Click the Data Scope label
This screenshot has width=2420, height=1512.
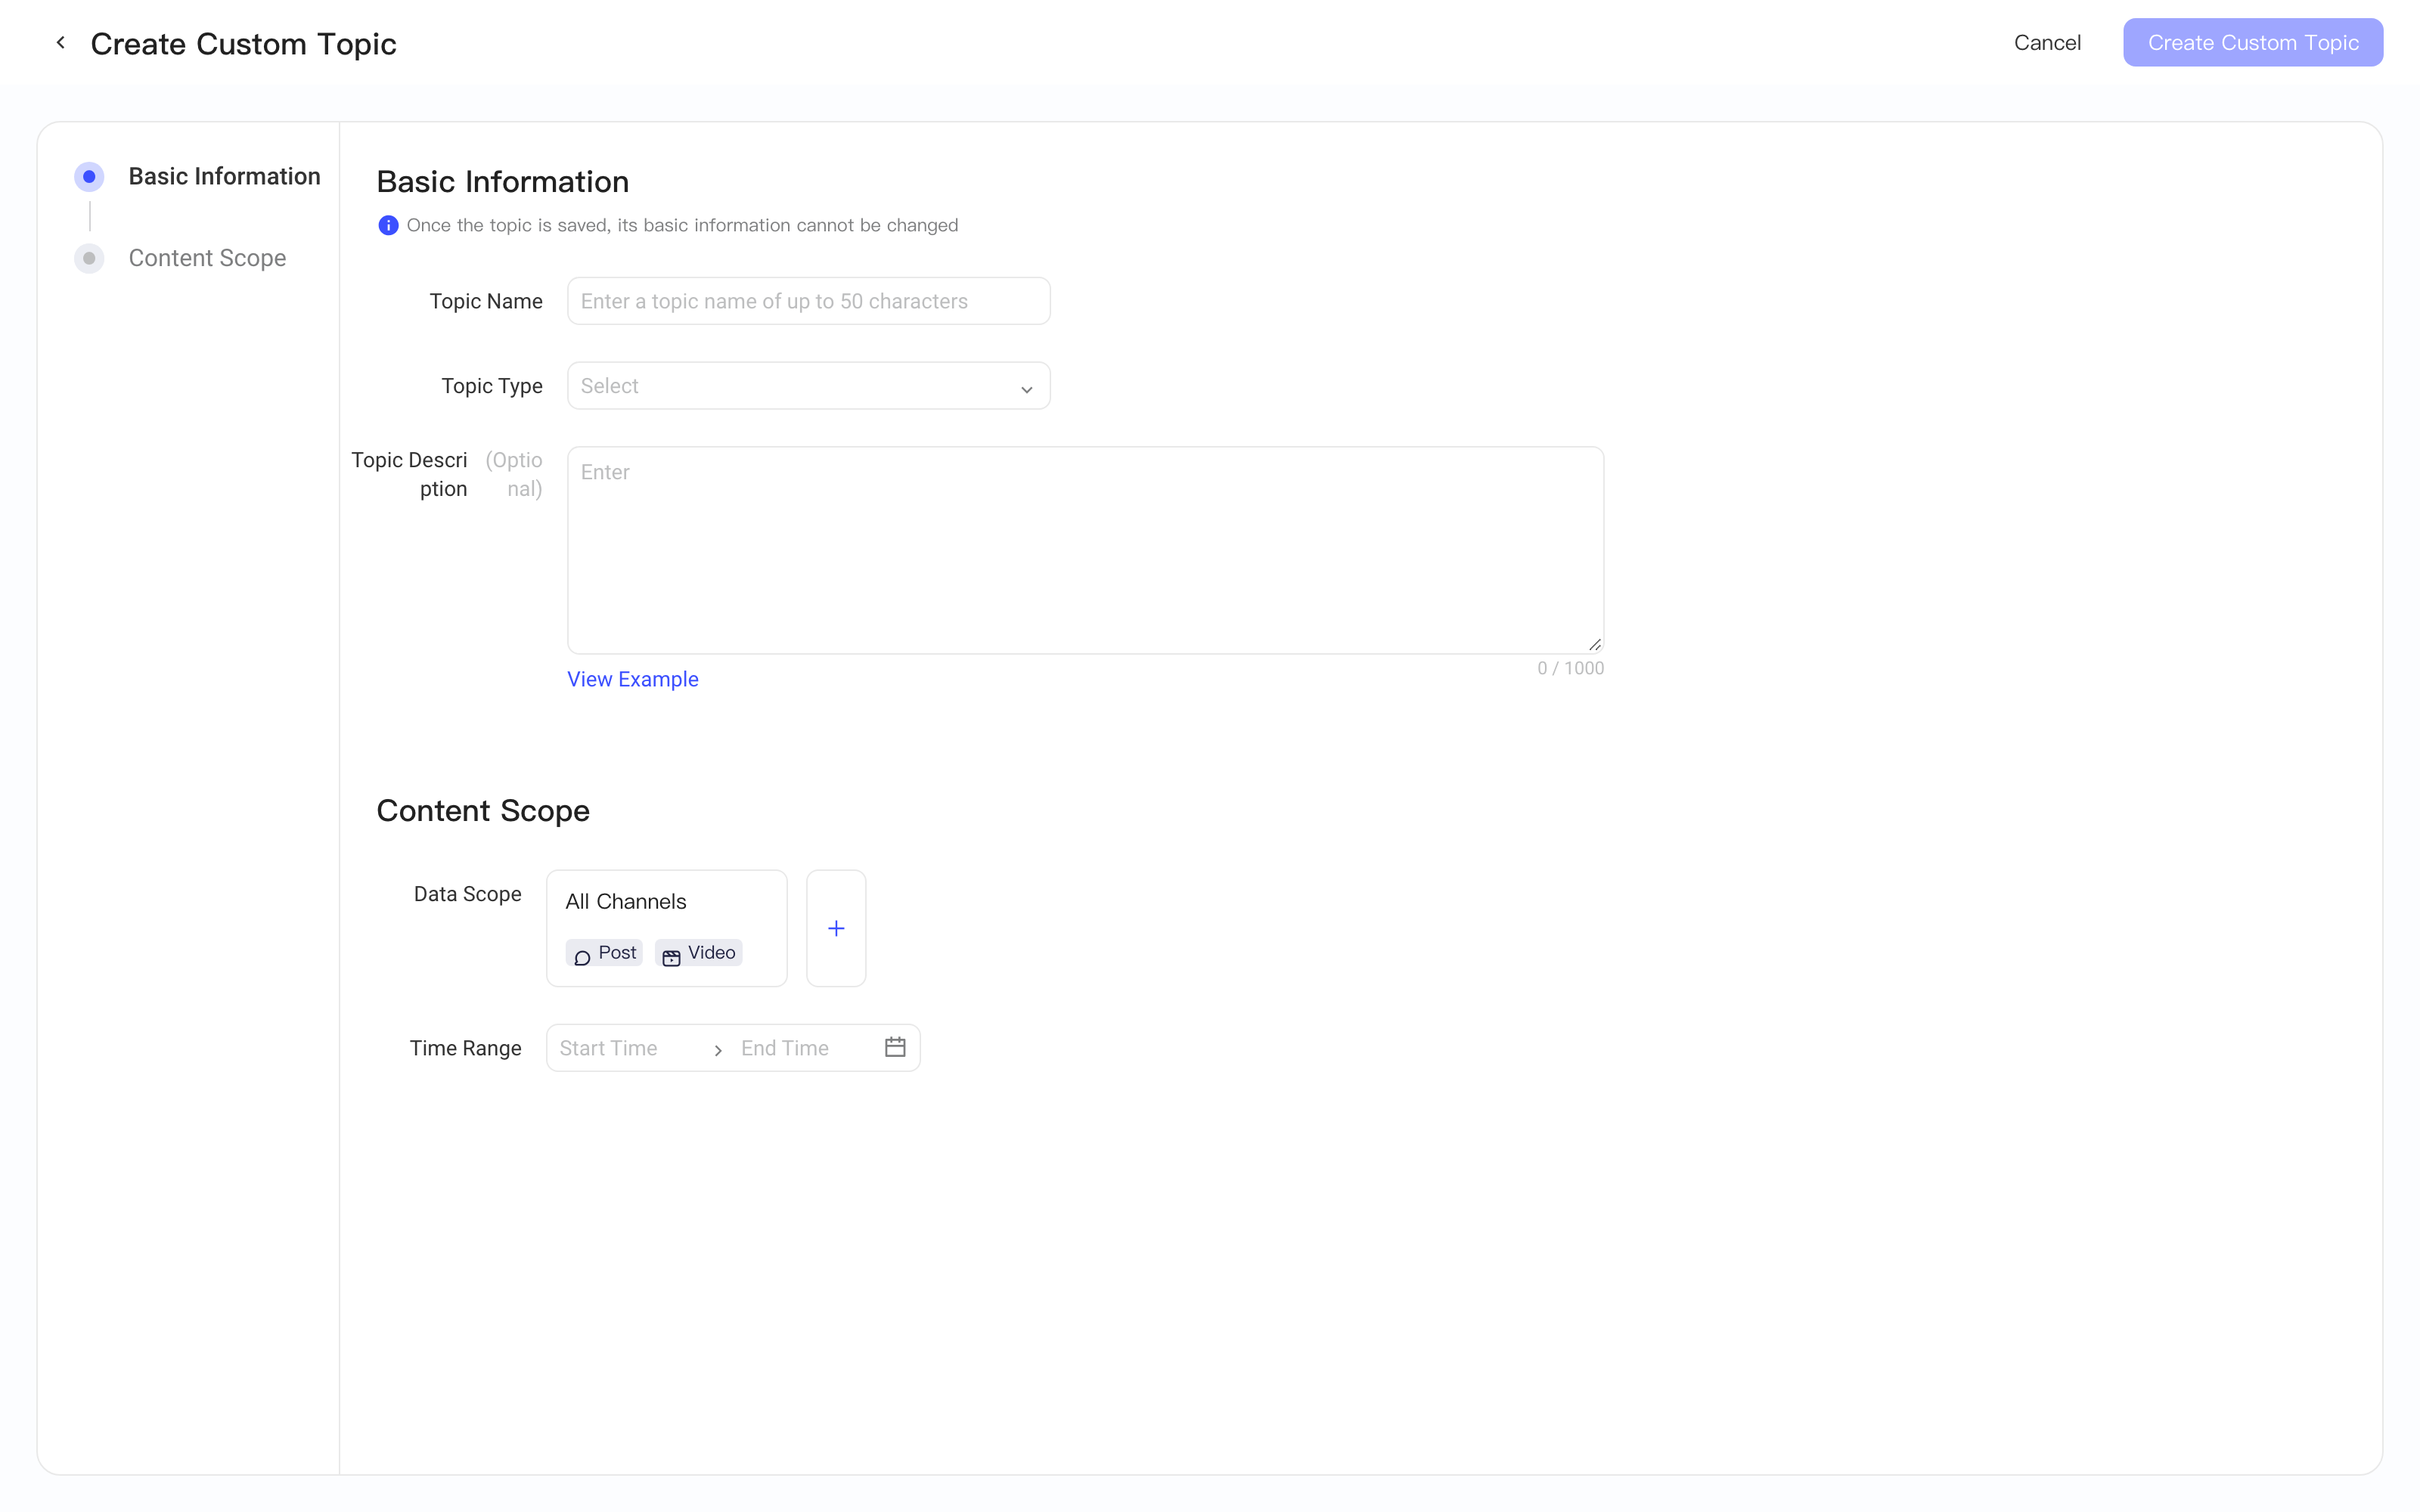[x=467, y=894]
